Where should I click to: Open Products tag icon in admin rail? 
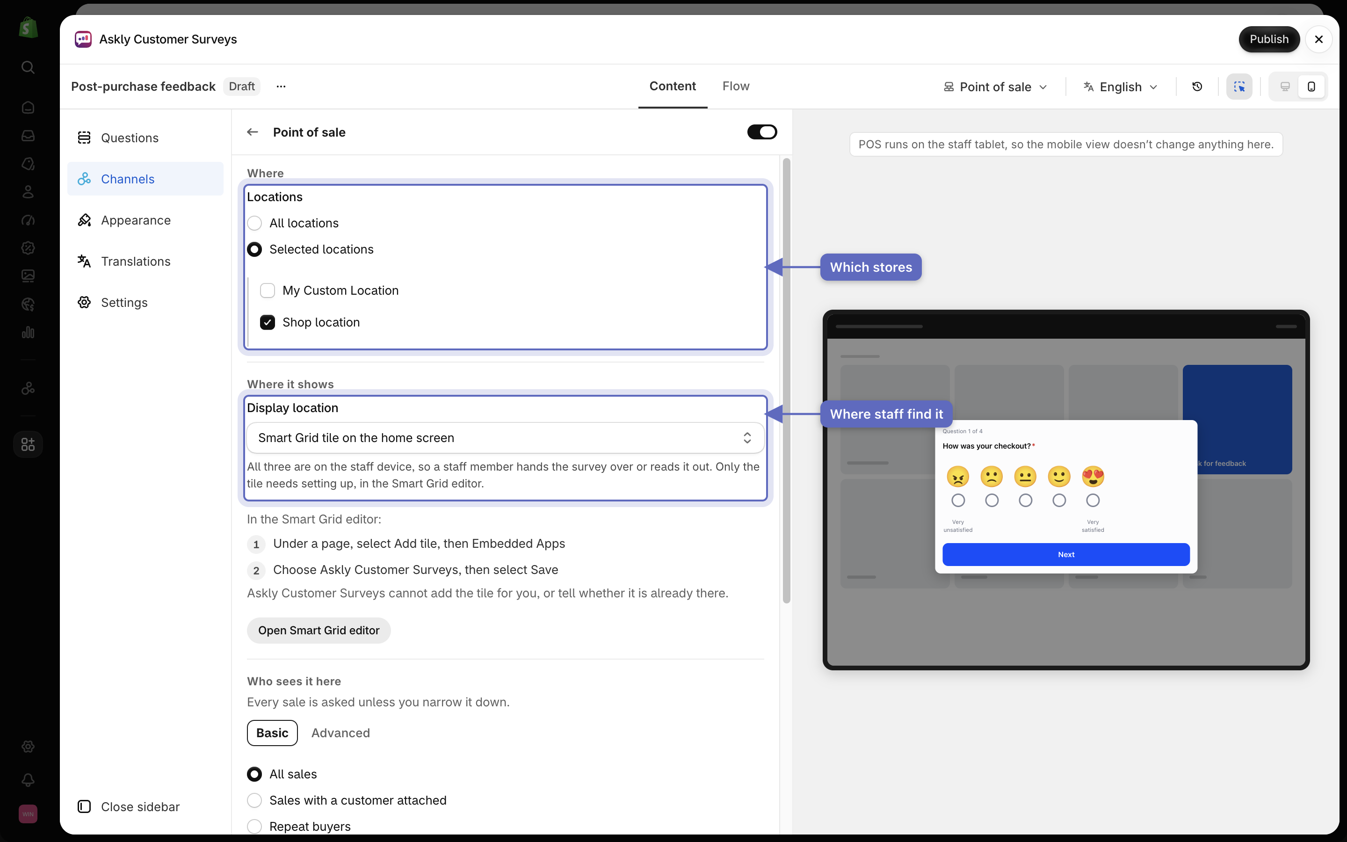point(28,164)
